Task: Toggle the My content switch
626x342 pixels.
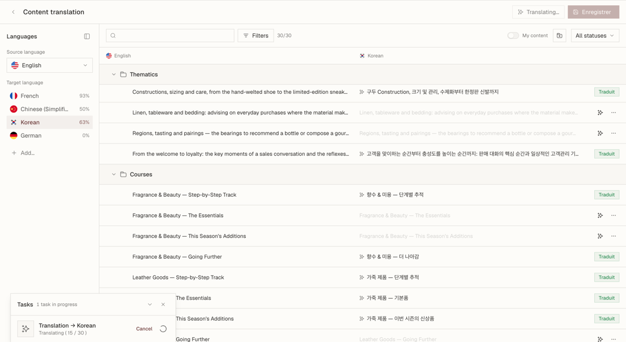Action: 512,35
